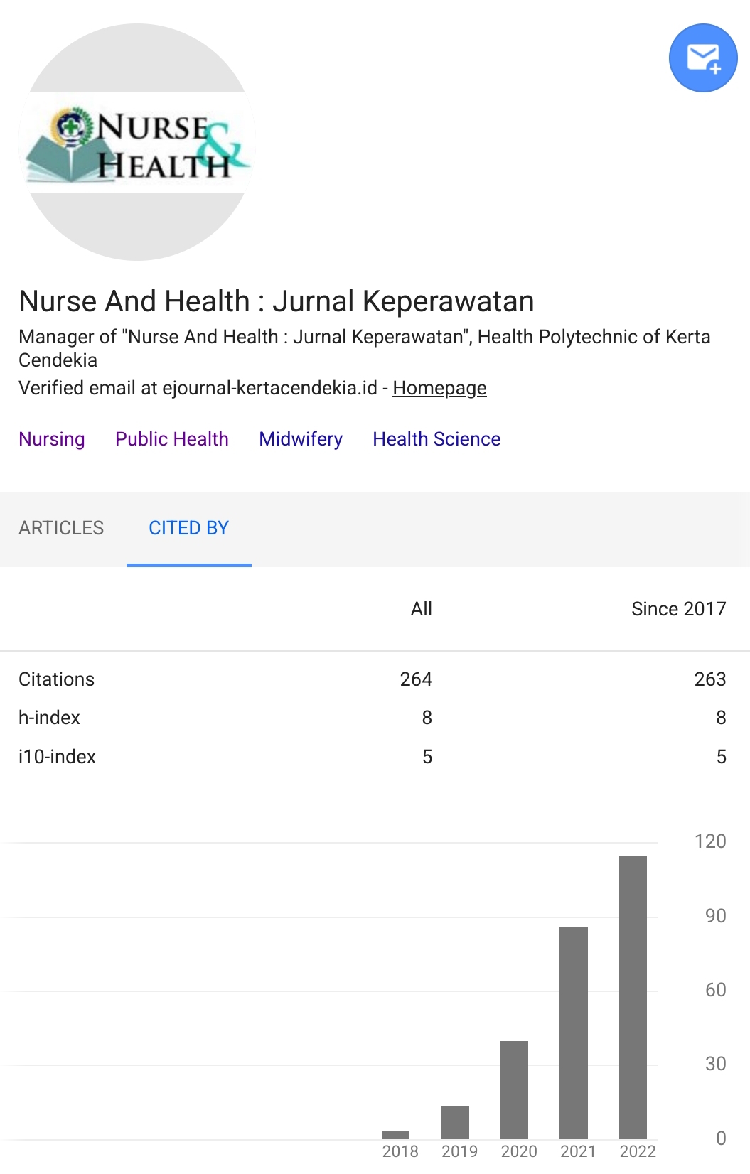
Task: Click the i10-index row label
Action: click(57, 757)
